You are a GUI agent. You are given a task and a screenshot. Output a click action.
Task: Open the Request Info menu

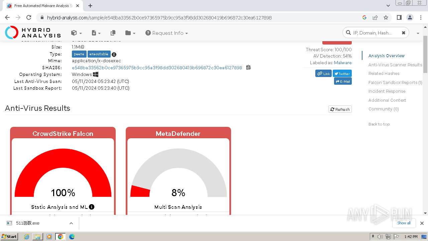[x=167, y=33]
